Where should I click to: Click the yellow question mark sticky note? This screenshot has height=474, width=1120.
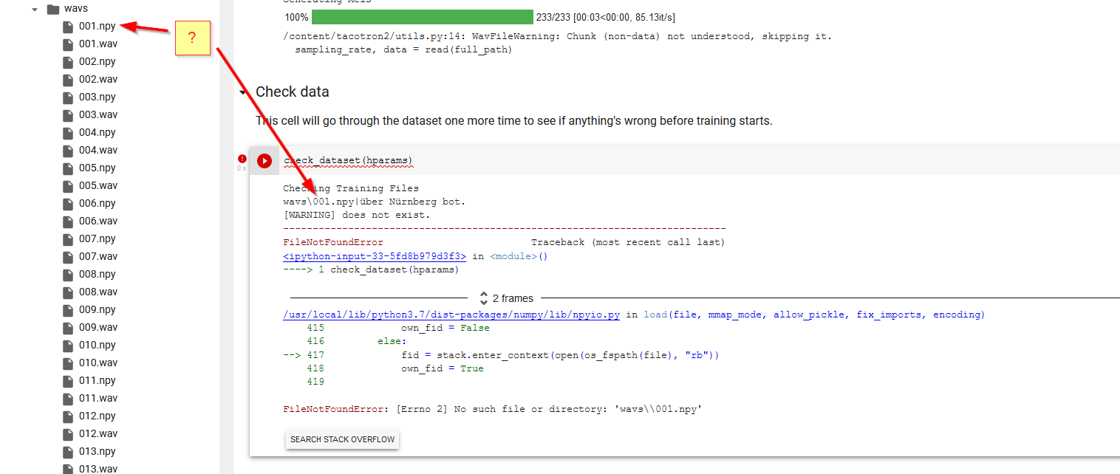192,38
